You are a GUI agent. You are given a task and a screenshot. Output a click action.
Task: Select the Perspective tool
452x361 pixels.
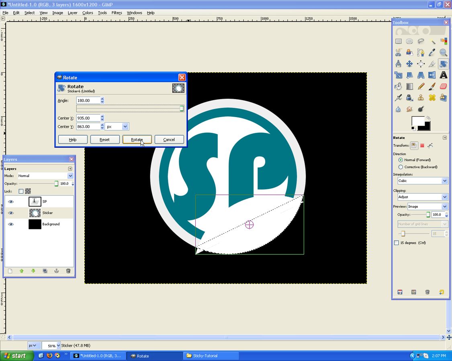pos(421,75)
